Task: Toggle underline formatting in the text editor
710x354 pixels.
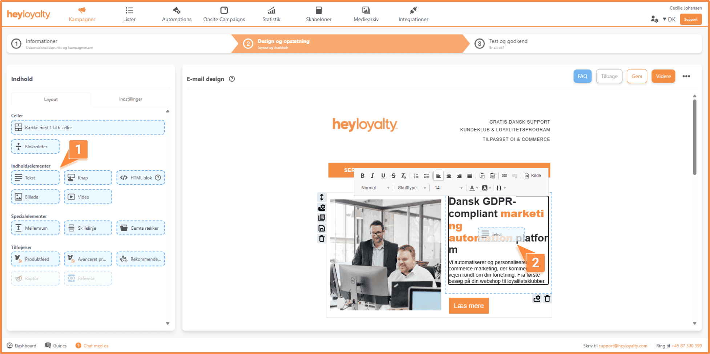Action: [383, 176]
